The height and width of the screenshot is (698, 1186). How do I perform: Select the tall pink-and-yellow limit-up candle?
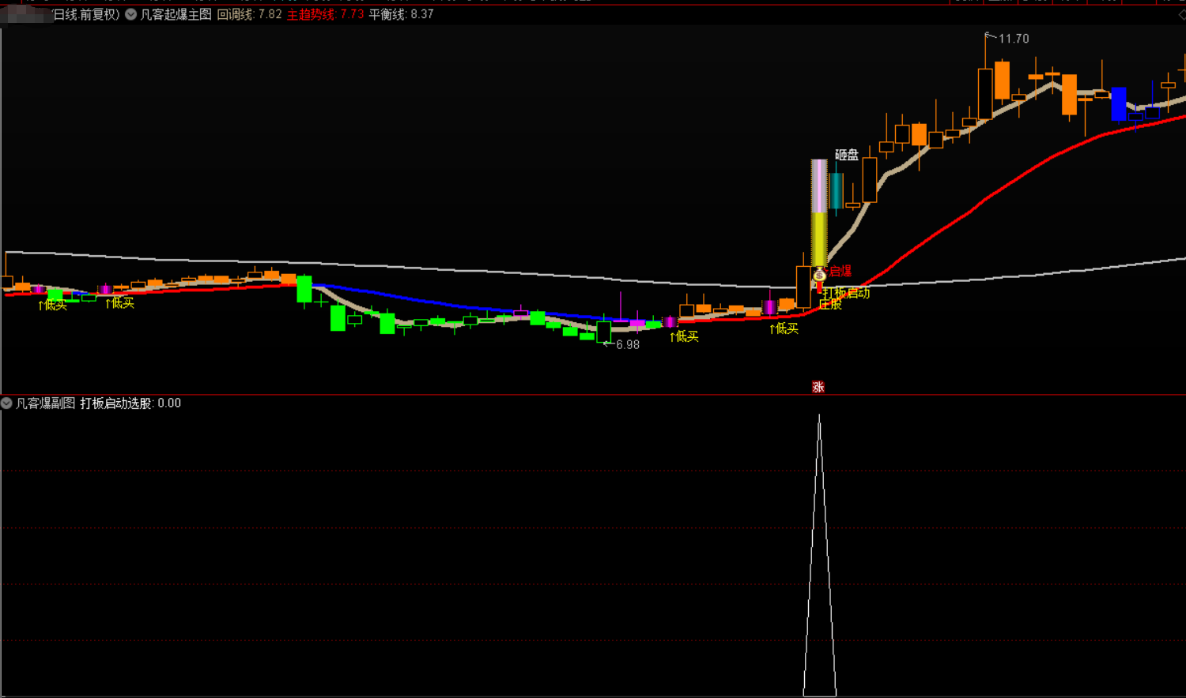[819, 213]
